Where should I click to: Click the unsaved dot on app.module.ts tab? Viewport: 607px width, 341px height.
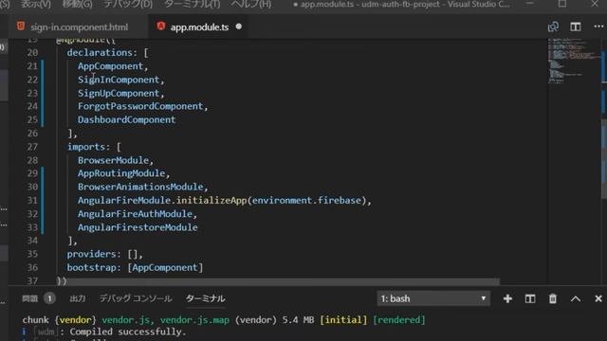(239, 27)
